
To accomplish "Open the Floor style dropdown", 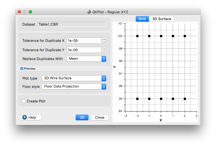I will coord(74,86).
